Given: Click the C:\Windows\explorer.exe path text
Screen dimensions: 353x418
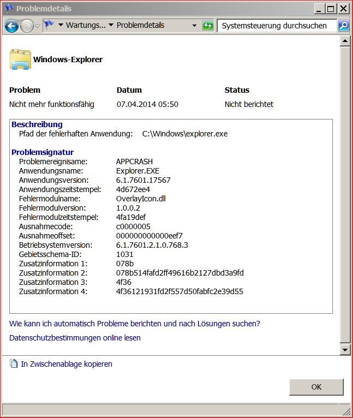Looking at the screenshot, I should (185, 134).
